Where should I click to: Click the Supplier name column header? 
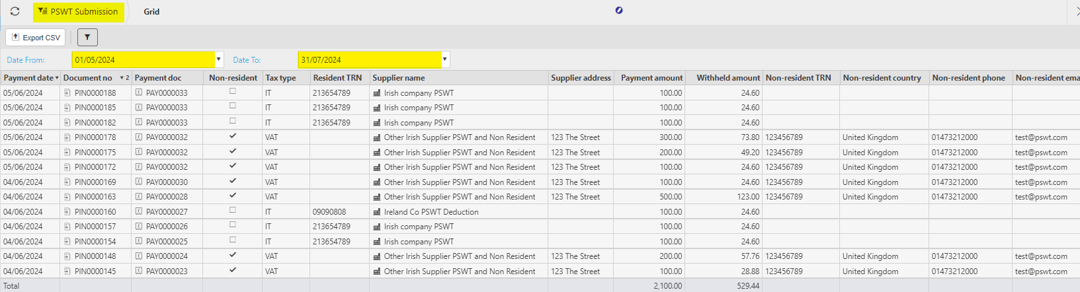tap(399, 78)
